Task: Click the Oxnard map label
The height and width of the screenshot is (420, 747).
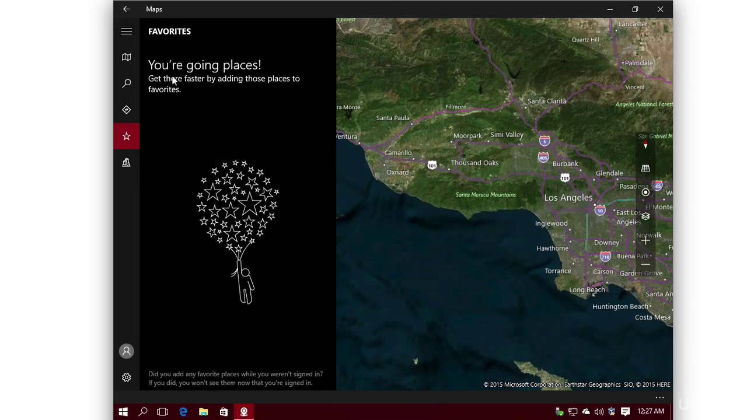Action: coord(397,173)
